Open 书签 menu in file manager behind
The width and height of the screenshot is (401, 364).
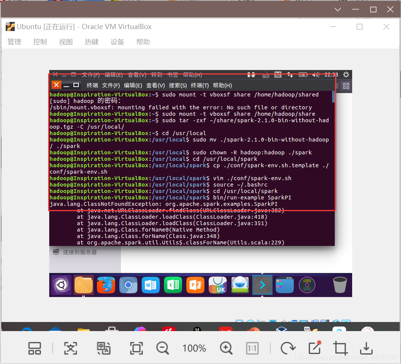173,75
